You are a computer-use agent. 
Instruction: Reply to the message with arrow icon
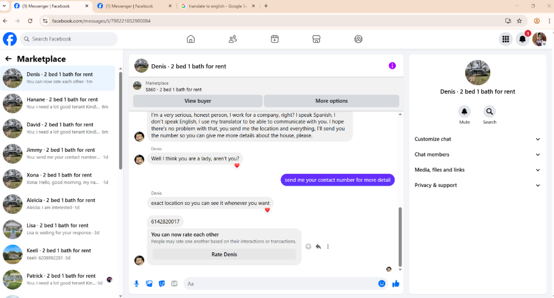(319, 247)
